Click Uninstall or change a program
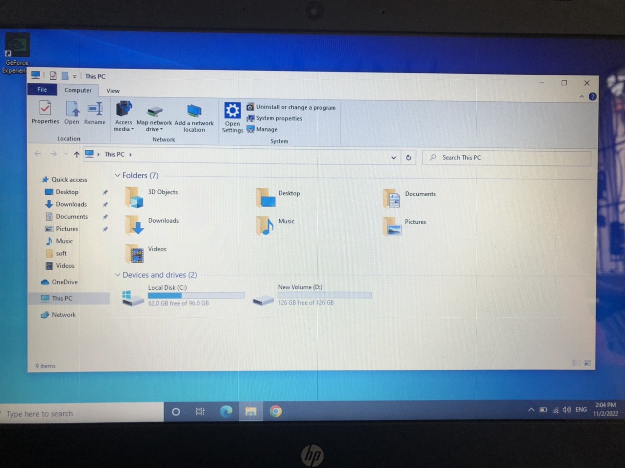Screen dimensions: 625x468 pos(291,107)
